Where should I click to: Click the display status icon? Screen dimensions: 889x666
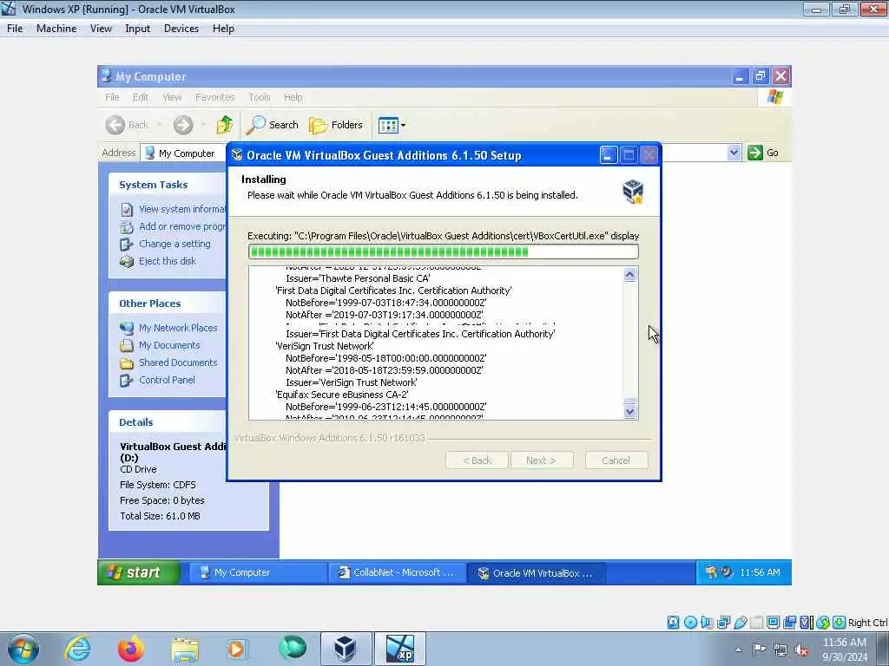tap(773, 623)
